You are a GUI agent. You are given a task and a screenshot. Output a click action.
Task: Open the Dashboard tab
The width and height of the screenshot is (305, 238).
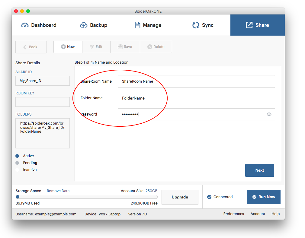point(39,25)
